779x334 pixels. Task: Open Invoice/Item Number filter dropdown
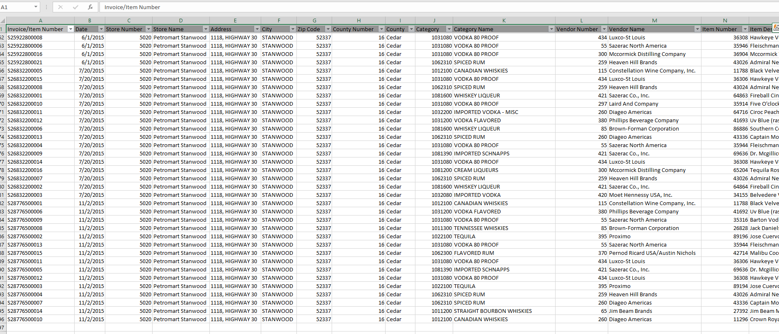tap(70, 29)
